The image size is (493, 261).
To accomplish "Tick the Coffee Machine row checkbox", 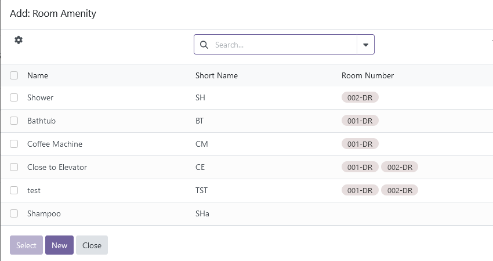I will coord(14,144).
